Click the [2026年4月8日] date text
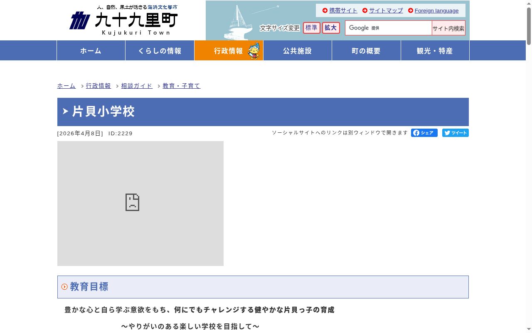The width and height of the screenshot is (532, 333). (x=80, y=134)
